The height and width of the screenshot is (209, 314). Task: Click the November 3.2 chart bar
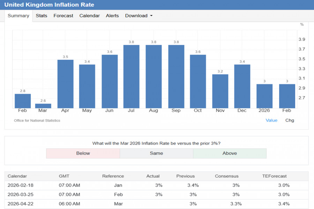tap(220, 91)
